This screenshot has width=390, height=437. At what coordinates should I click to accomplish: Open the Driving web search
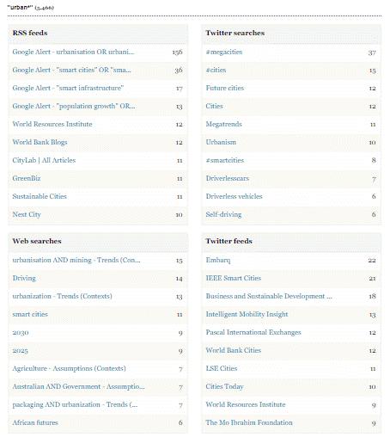click(x=24, y=278)
